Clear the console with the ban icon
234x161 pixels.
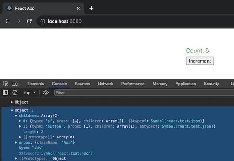point(15,93)
